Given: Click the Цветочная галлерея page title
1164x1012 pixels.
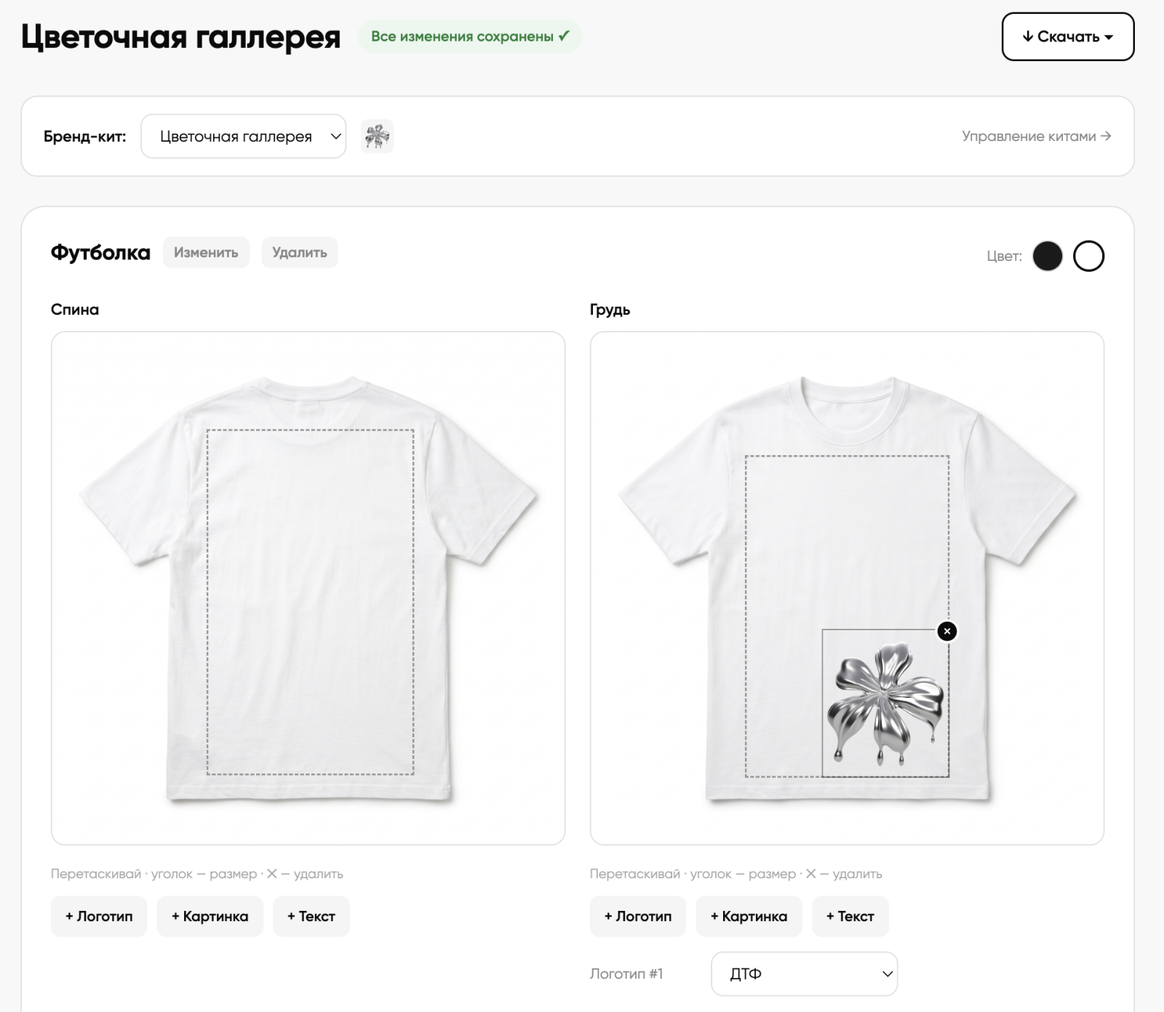Looking at the screenshot, I should click(180, 36).
